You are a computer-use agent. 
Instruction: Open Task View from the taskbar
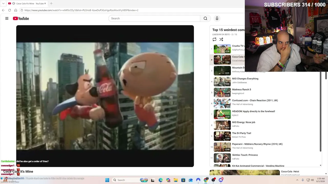coord(153,180)
